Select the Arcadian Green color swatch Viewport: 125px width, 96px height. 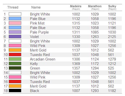pos(15,59)
